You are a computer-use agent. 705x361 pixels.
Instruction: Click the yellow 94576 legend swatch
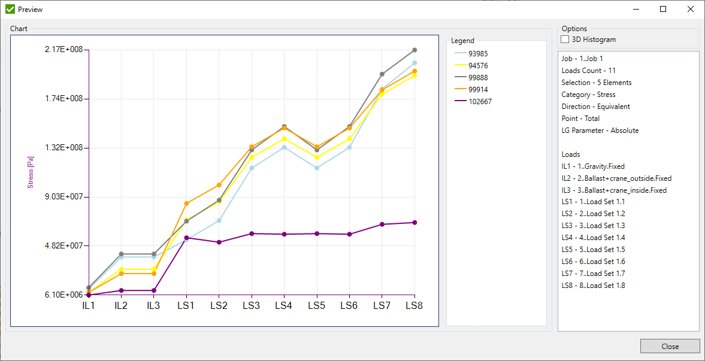click(459, 66)
